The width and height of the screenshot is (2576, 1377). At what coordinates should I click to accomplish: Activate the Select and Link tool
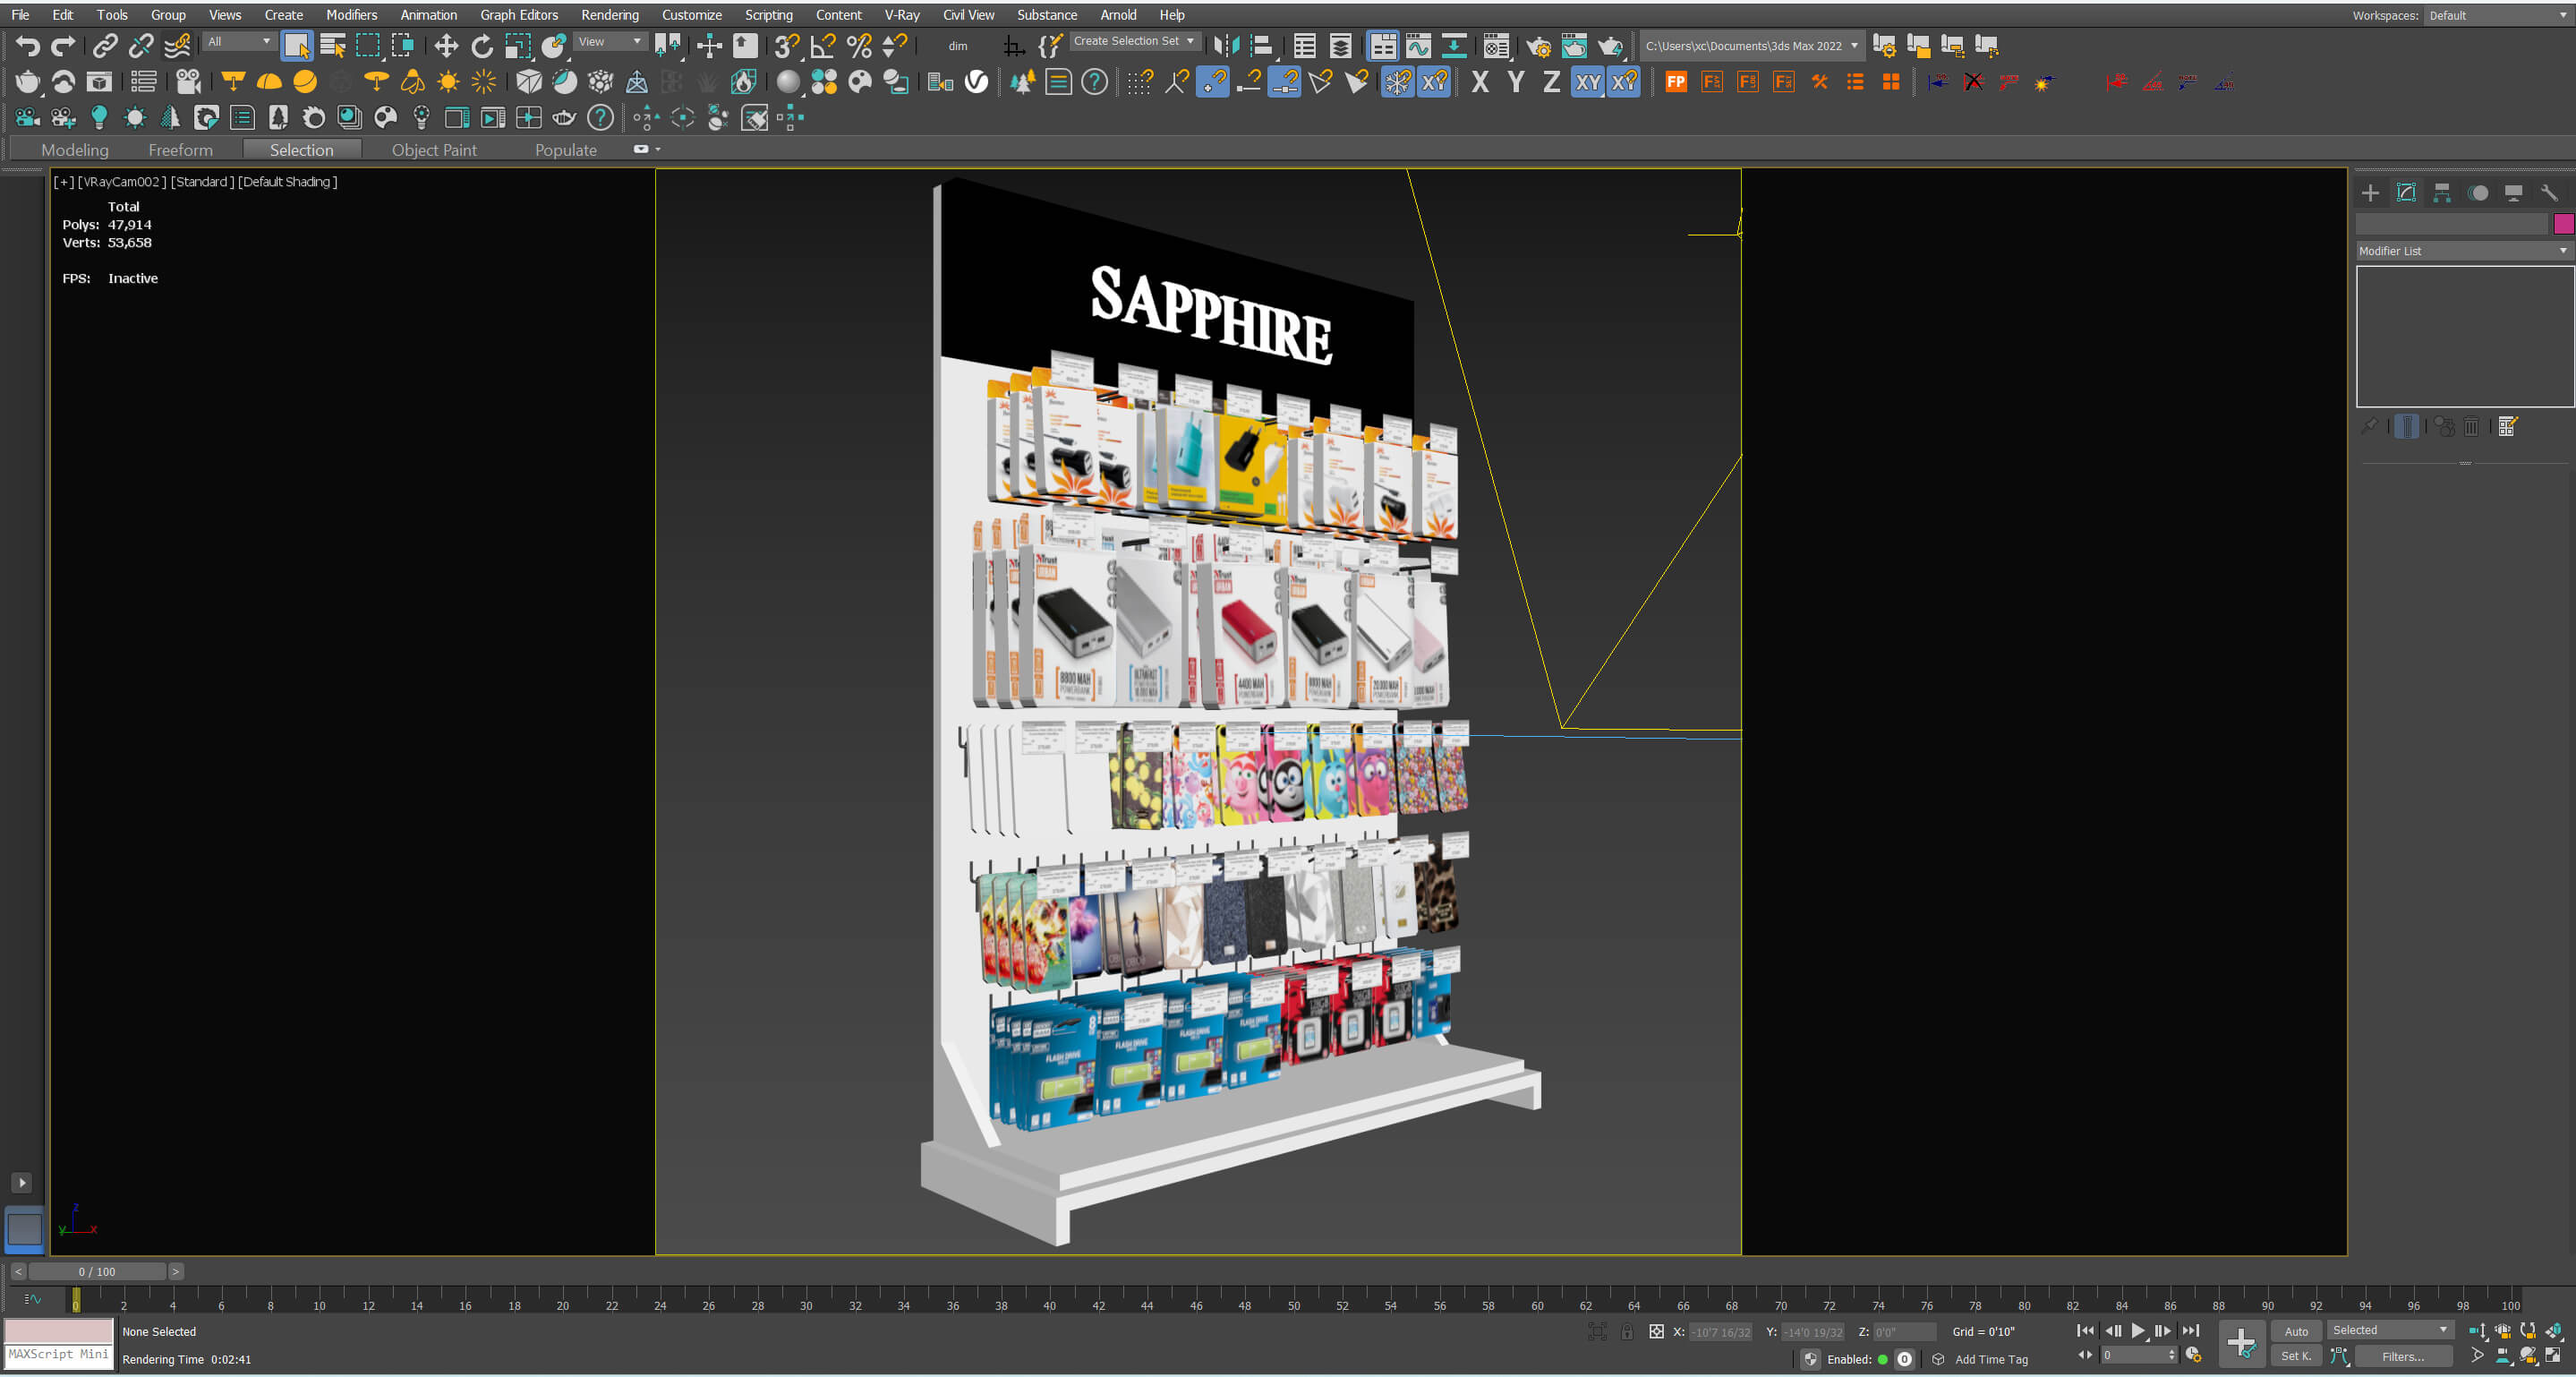click(x=105, y=46)
